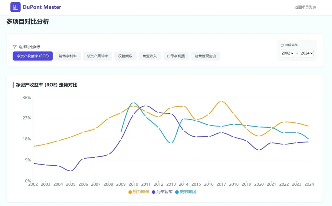Switch to the 营业收入 metric
This screenshot has width=332, height=206.
pos(150,56)
